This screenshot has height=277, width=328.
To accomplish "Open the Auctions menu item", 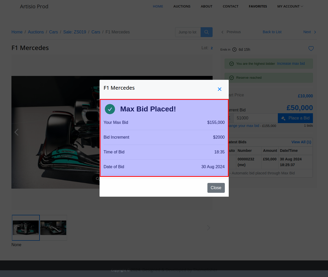I will click(x=182, y=6).
